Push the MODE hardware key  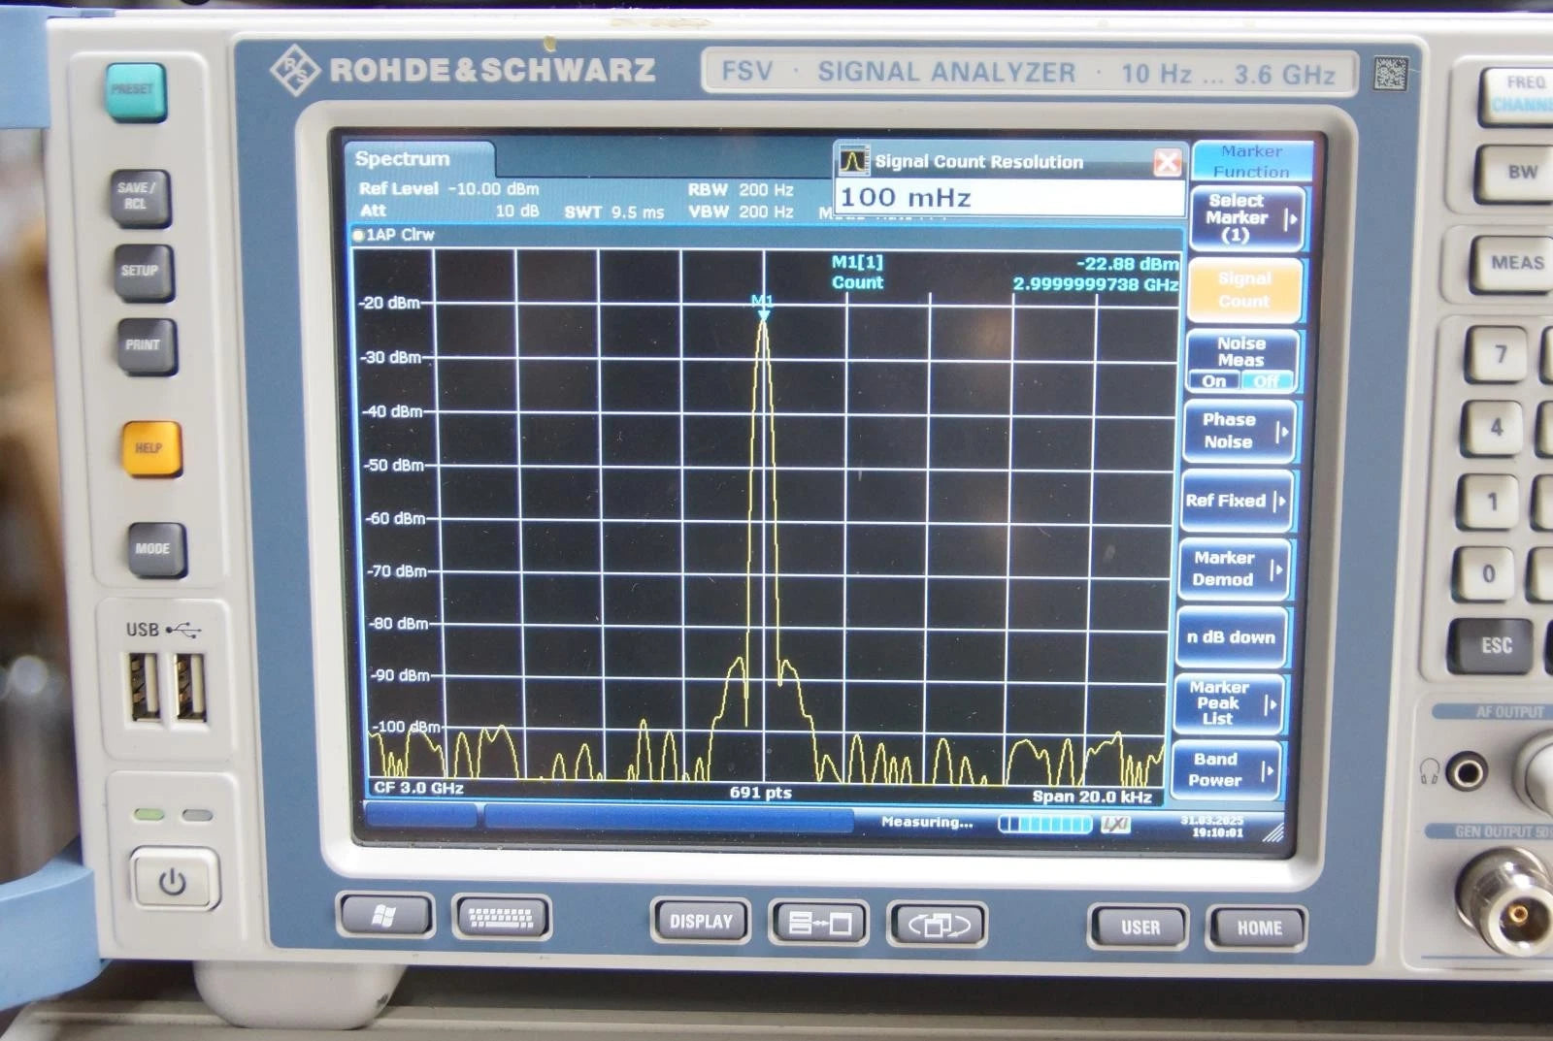tap(156, 549)
